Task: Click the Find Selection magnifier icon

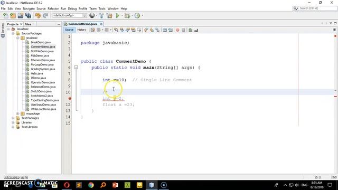Action: [116, 30]
